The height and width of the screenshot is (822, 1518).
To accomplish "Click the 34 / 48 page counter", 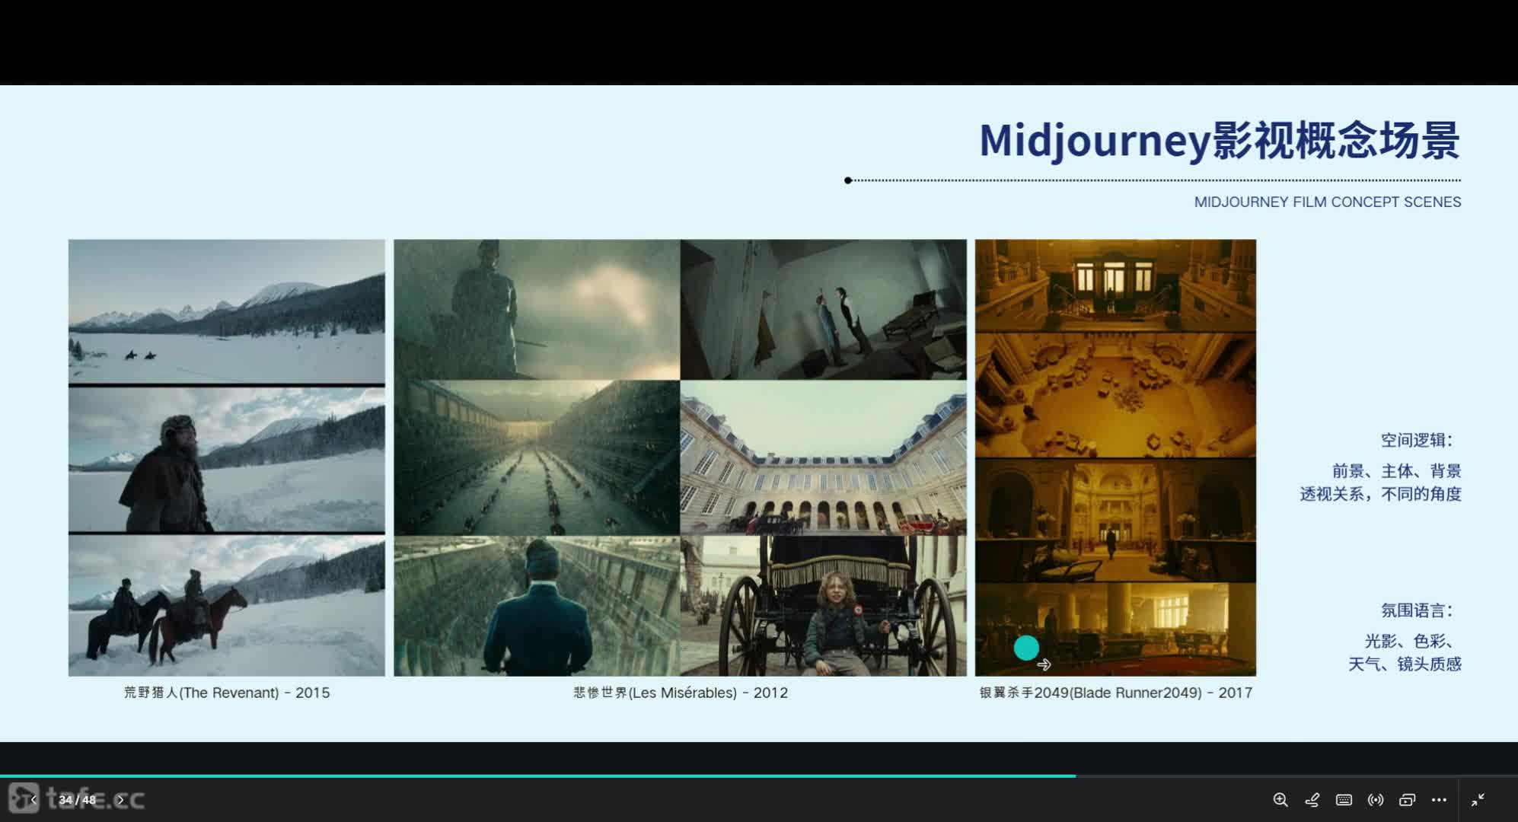I will (x=77, y=800).
